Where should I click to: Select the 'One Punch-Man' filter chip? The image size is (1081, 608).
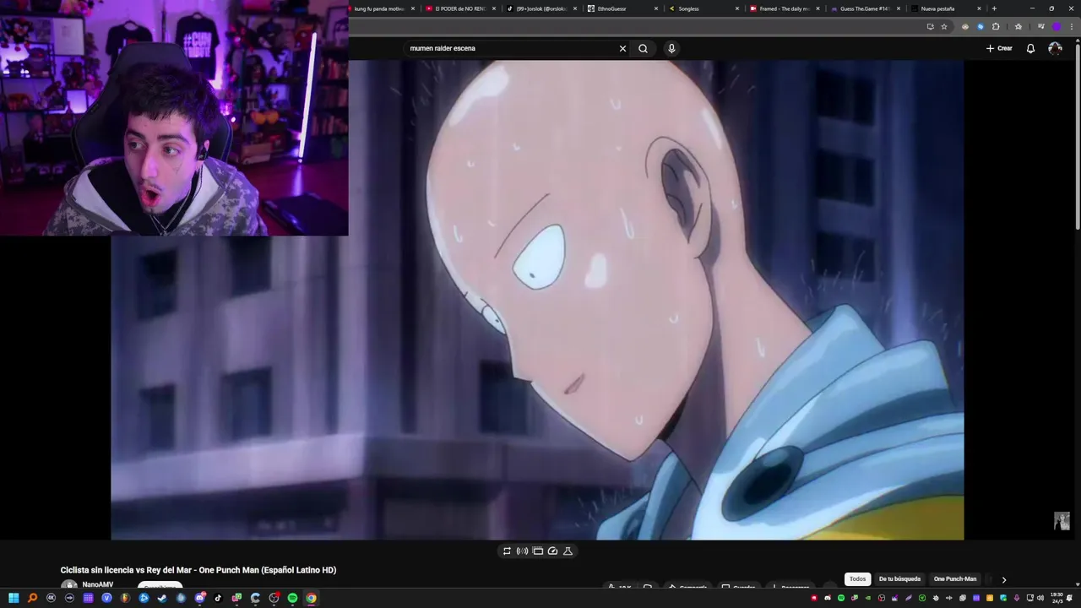[x=955, y=579]
